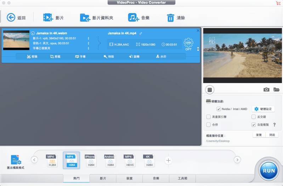Open the 字幕 subtitle tool

point(80,57)
